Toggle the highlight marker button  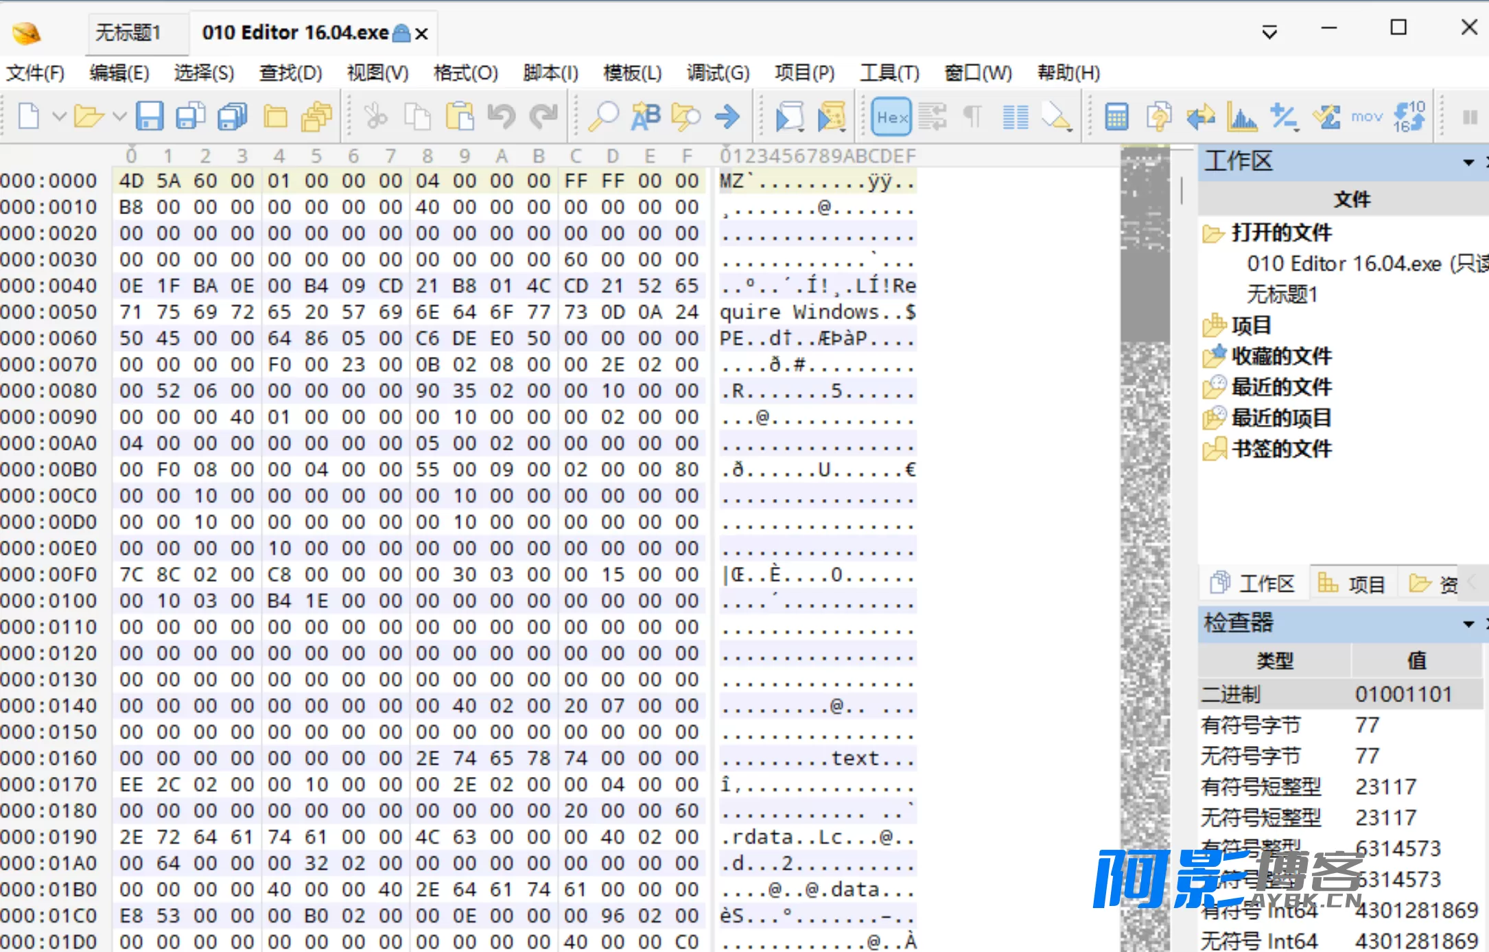click(1057, 117)
